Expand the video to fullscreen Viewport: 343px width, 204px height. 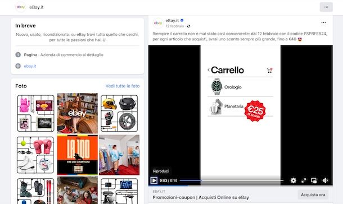304,180
